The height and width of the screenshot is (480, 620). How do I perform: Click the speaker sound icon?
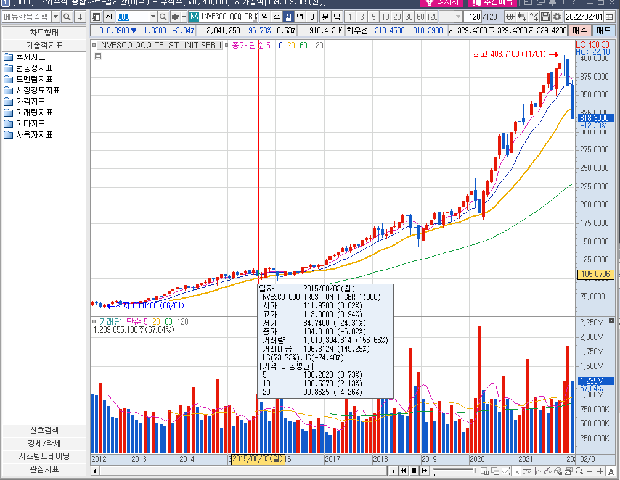175,17
